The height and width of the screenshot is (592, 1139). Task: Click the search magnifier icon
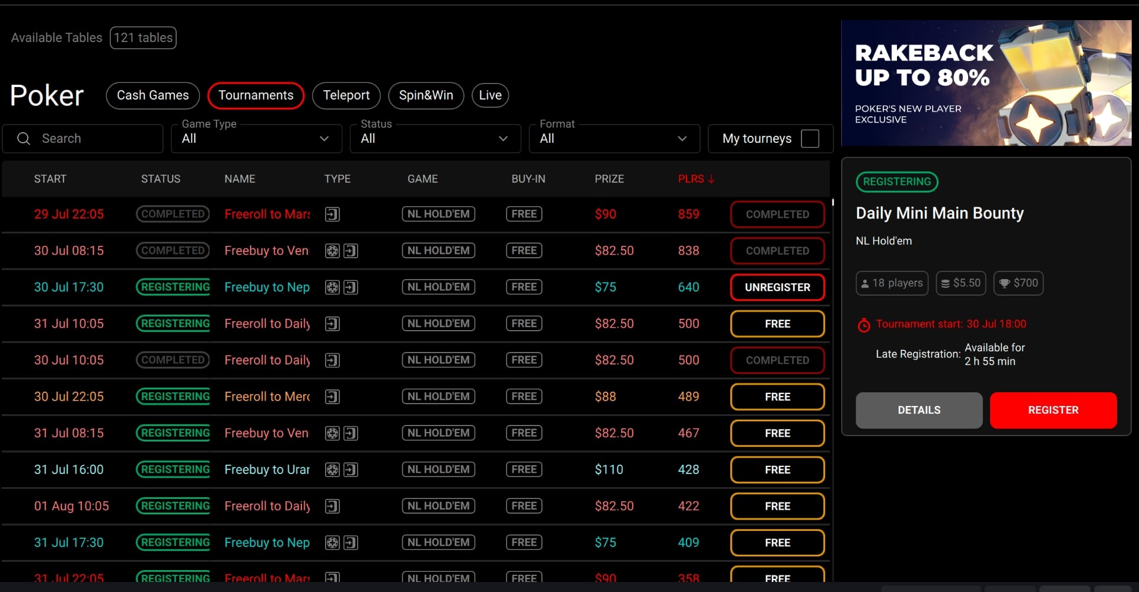pos(24,139)
